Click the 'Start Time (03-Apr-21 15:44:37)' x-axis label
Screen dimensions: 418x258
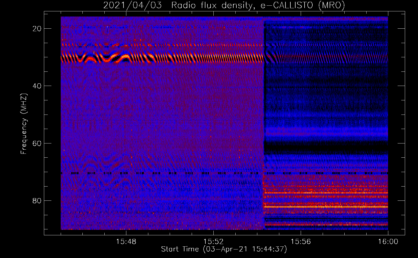224,249
